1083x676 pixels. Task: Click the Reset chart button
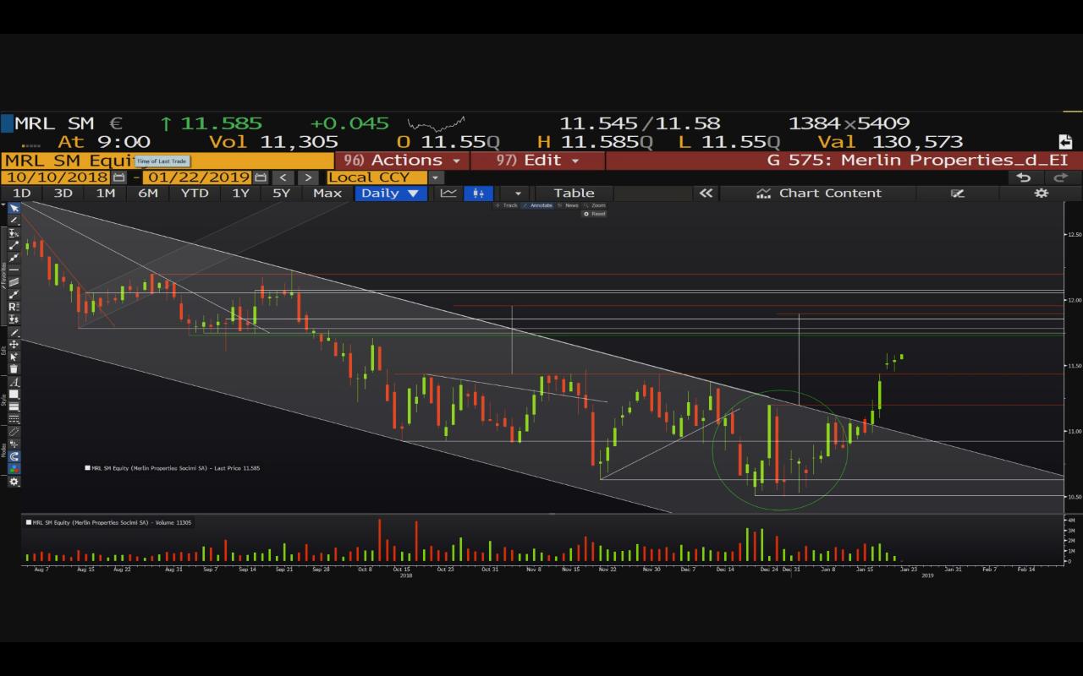(x=595, y=214)
